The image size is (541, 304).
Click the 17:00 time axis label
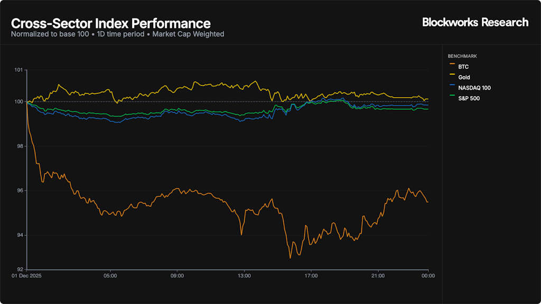tap(311, 275)
